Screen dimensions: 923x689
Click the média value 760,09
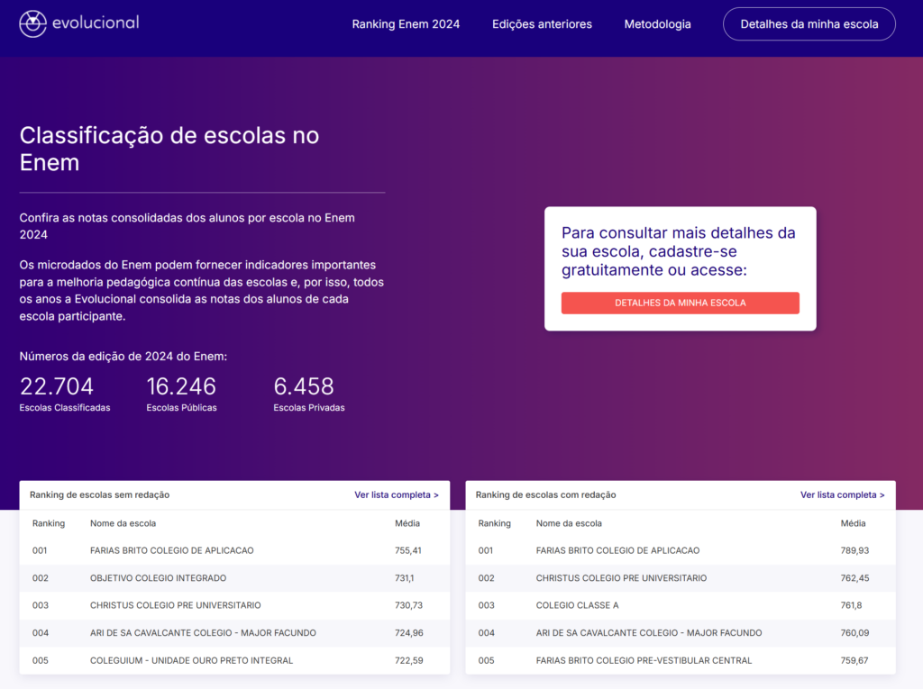[854, 633]
